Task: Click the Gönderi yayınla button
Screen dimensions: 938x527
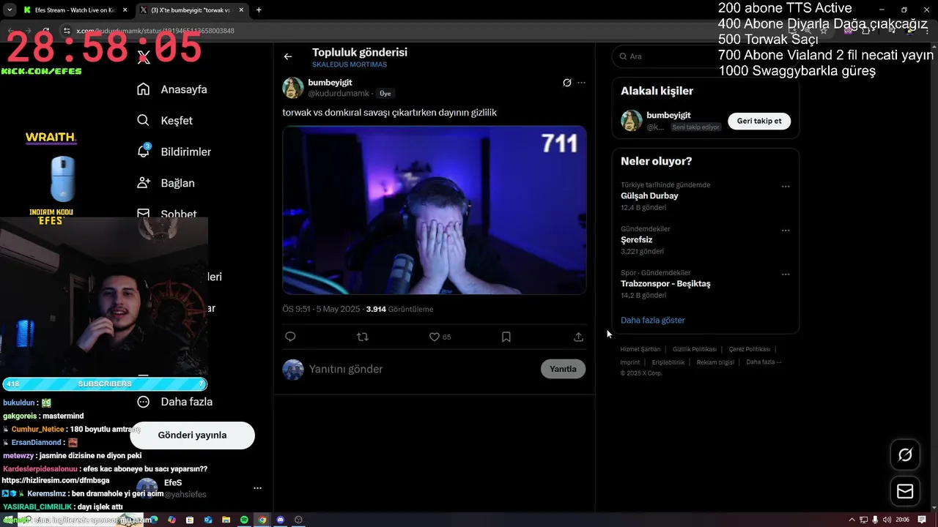Action: (192, 435)
